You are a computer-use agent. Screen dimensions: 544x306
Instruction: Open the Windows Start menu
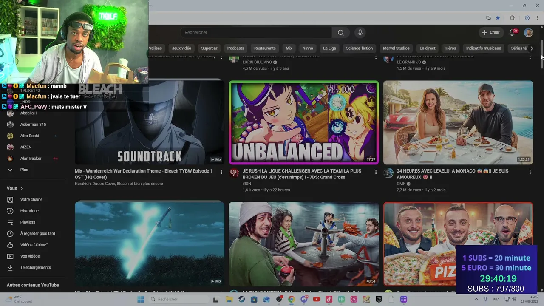[141, 299]
